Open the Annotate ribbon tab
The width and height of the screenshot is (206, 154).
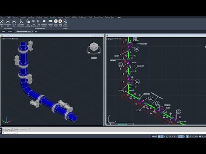click(53, 17)
